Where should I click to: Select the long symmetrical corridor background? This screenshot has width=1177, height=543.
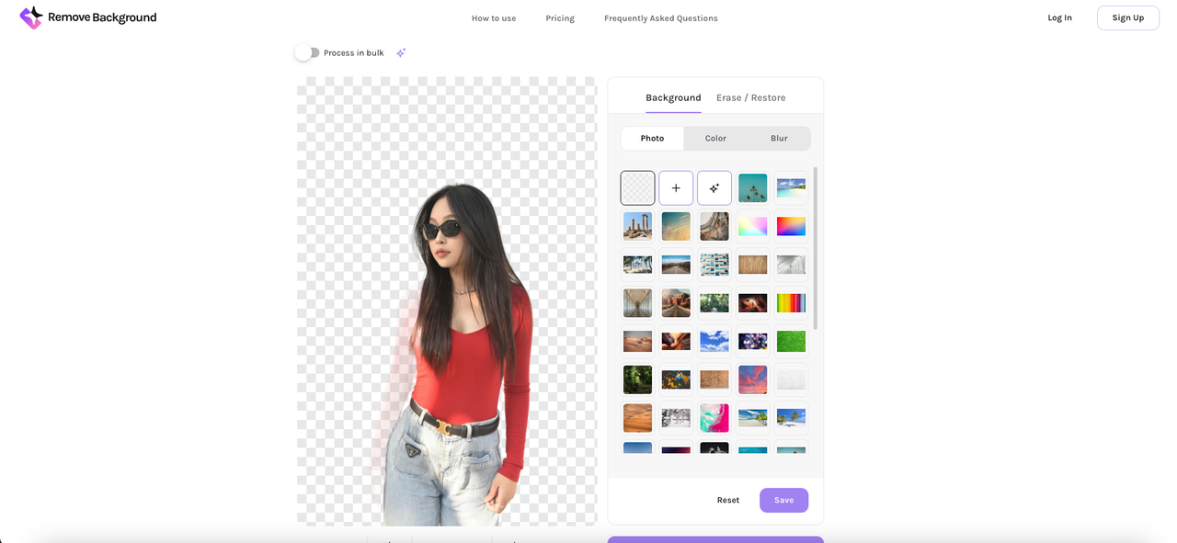(637, 302)
